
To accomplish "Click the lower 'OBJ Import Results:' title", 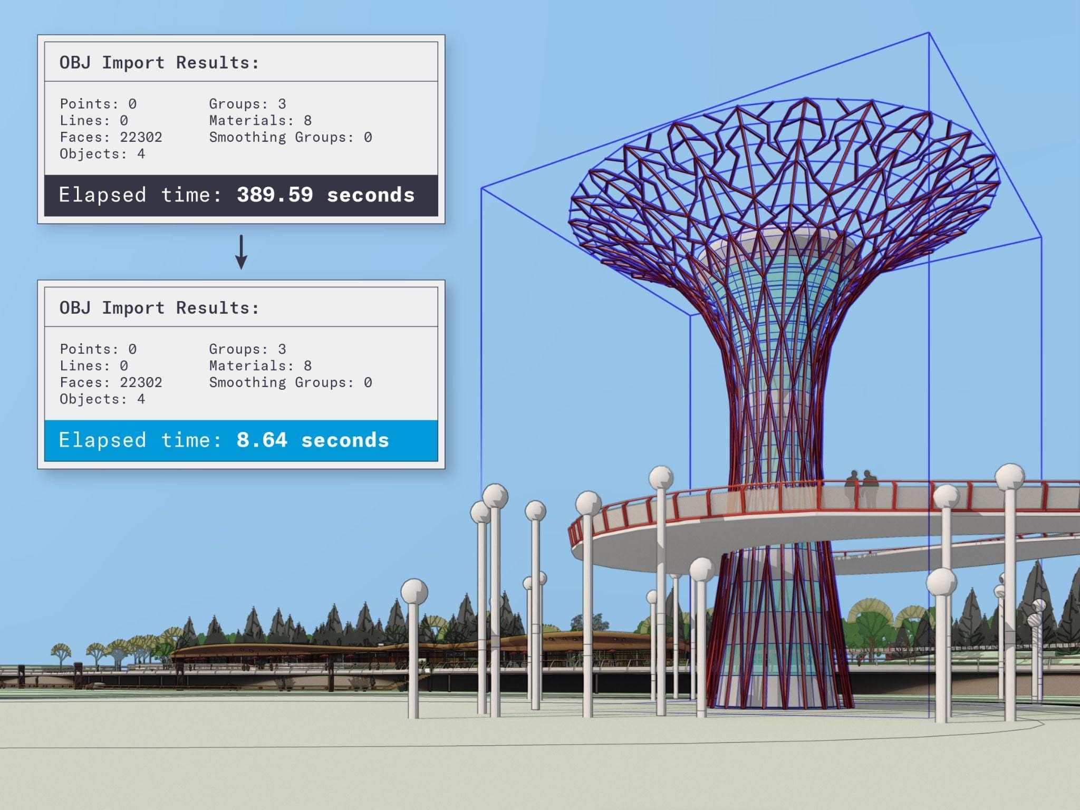I will (159, 308).
